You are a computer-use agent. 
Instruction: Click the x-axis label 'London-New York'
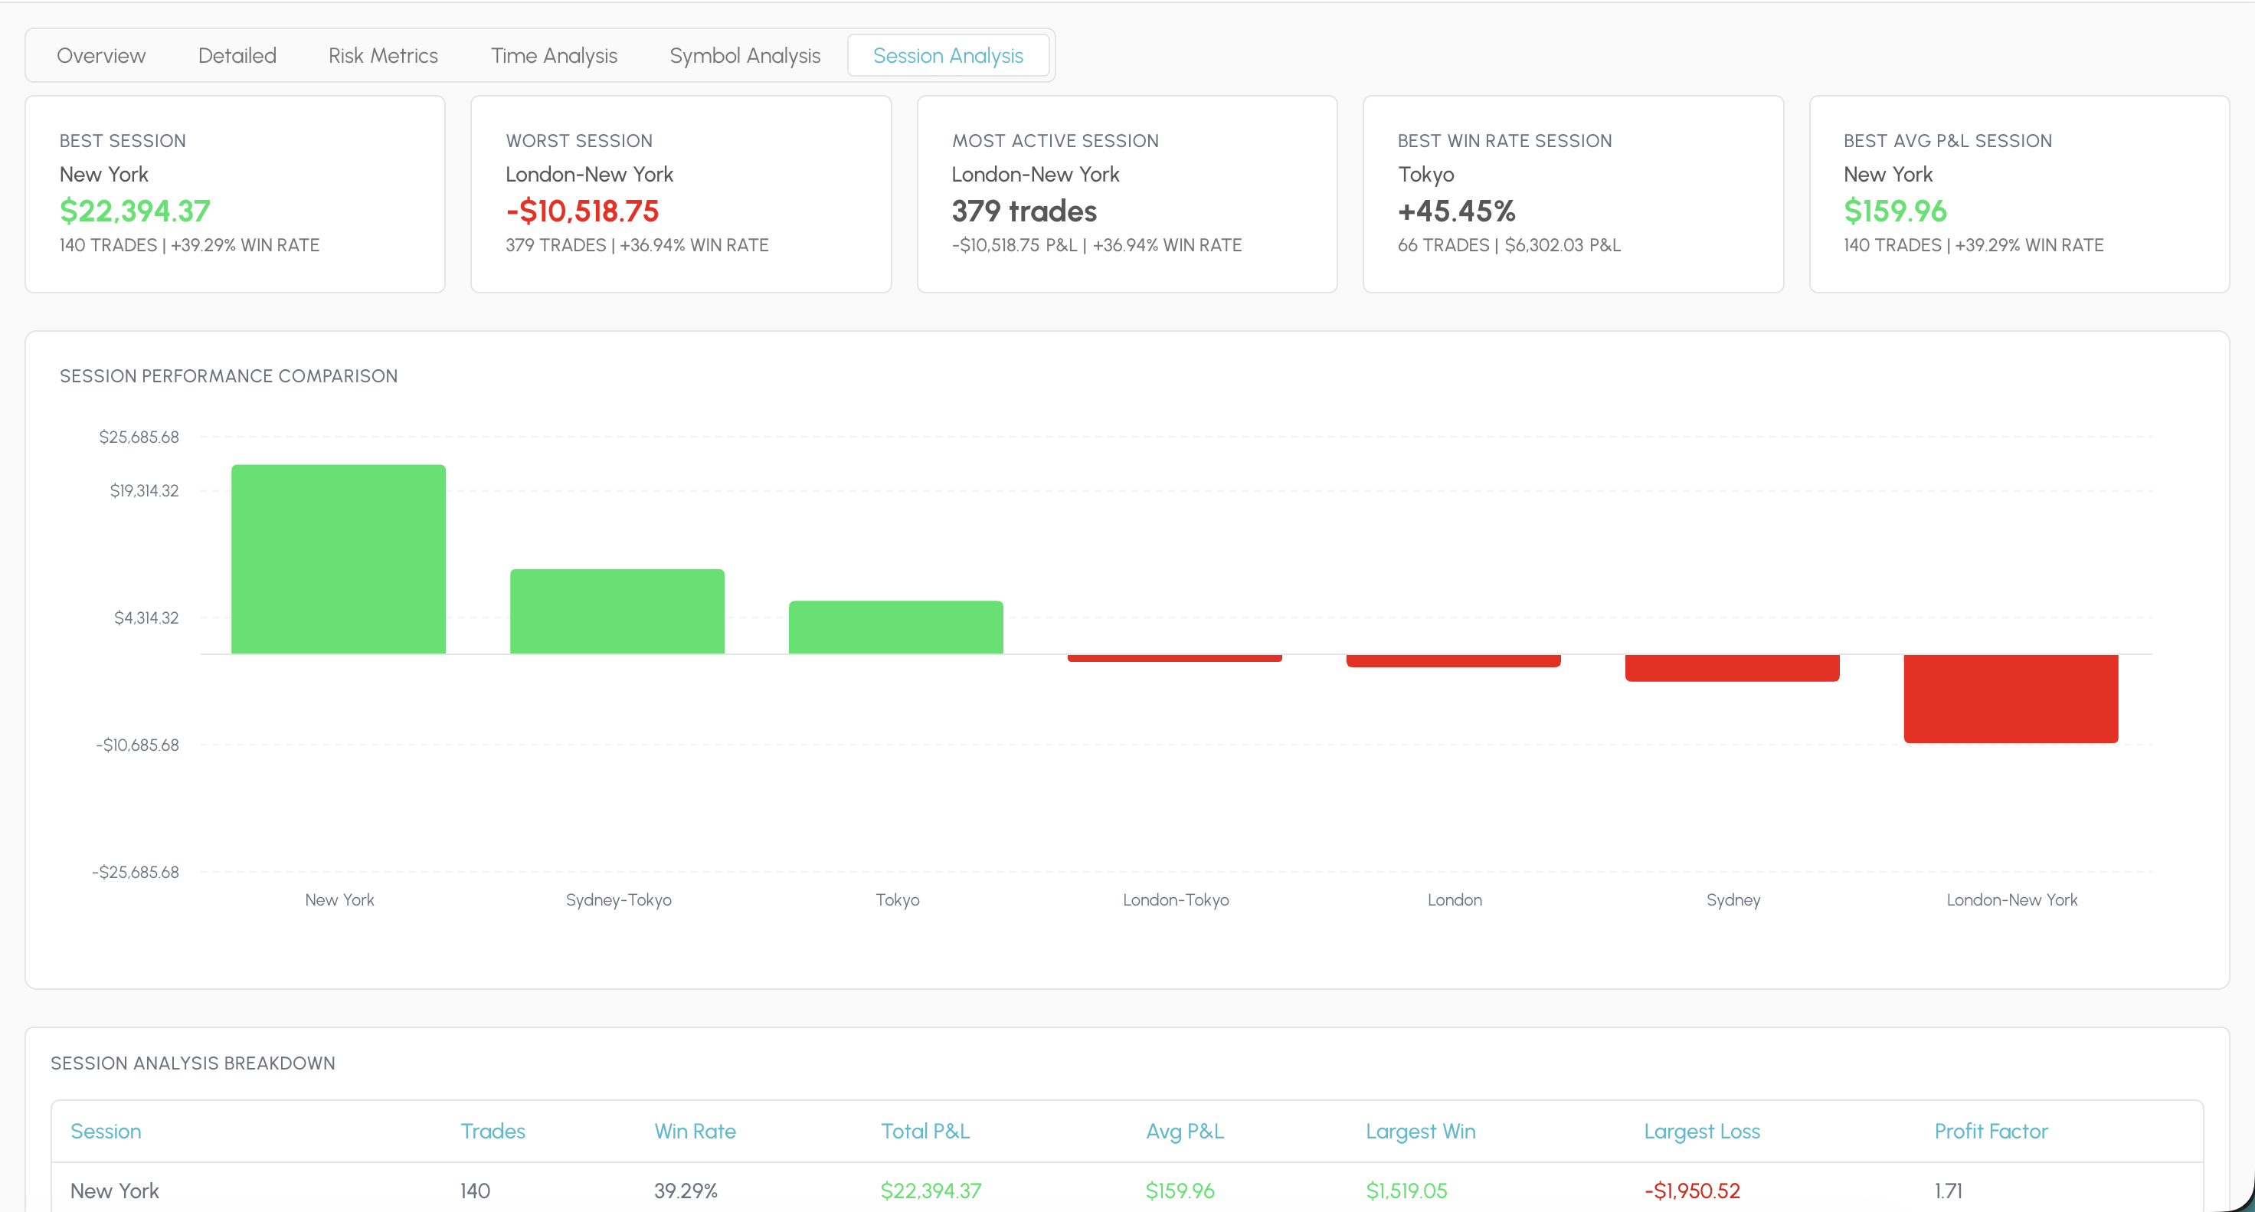2011,899
